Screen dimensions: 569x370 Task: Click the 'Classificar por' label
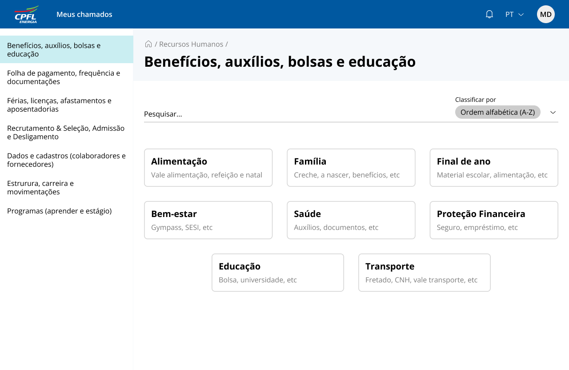pyautogui.click(x=476, y=100)
